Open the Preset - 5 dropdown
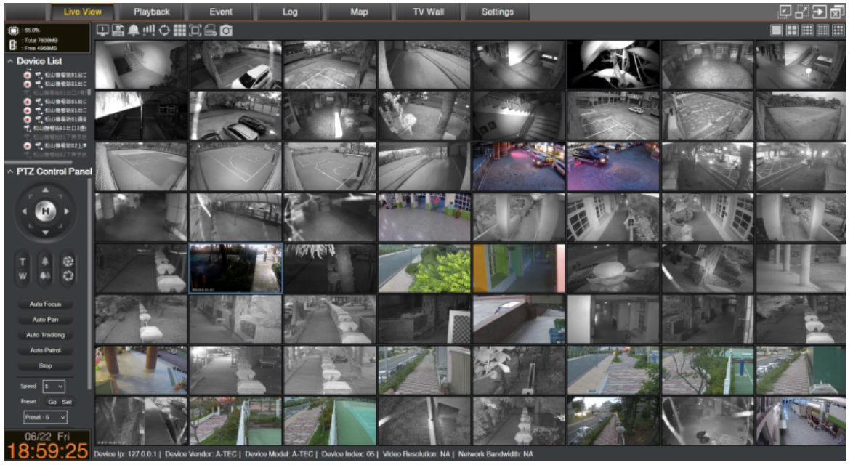The height and width of the screenshot is (465, 853). [x=45, y=417]
